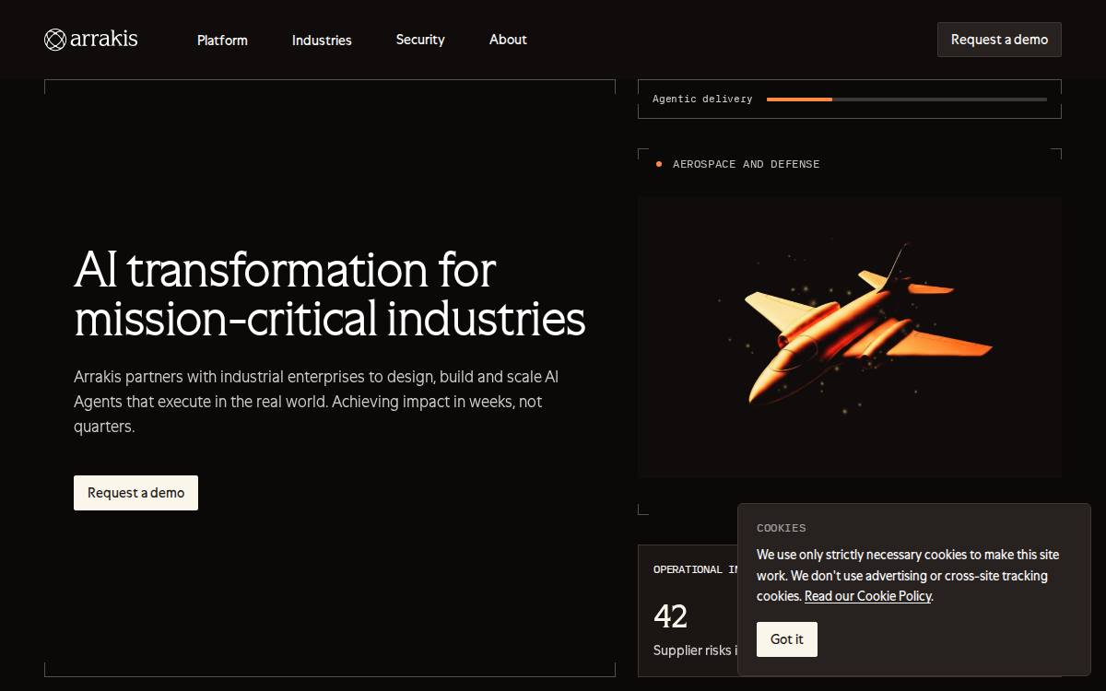
Task: Open the Platform menu
Action: point(222,40)
